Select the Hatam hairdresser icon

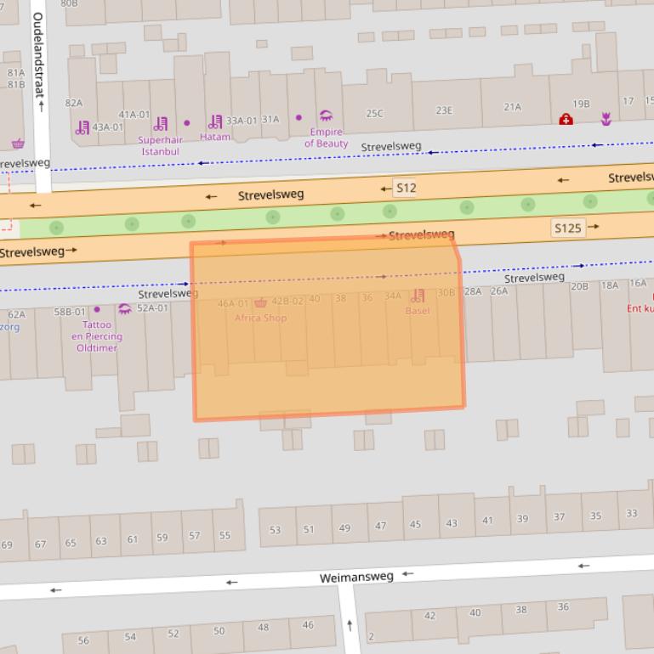click(215, 122)
